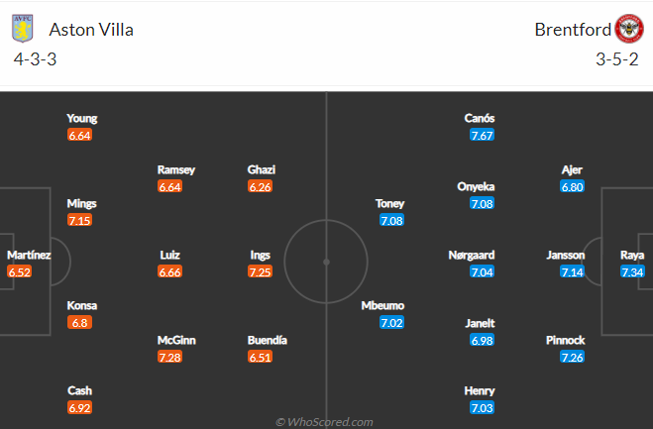Click McGinn's 7.28 rating badge
This screenshot has width=653, height=429.
[169, 358]
